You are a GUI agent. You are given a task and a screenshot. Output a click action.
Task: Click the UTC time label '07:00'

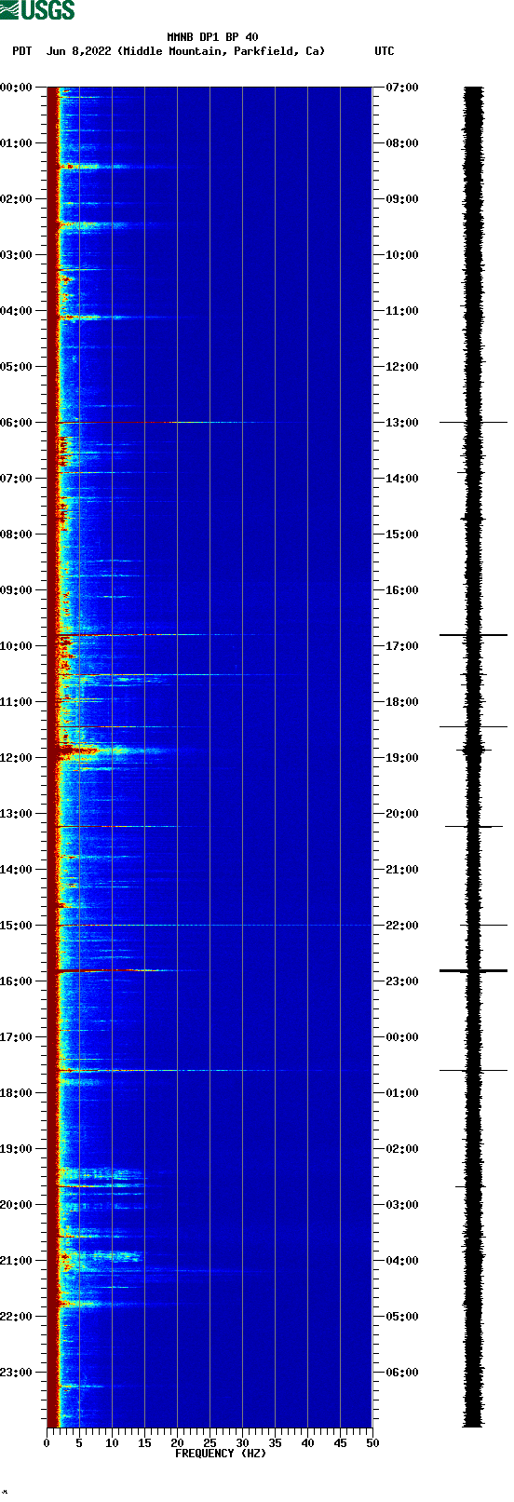pos(402,88)
